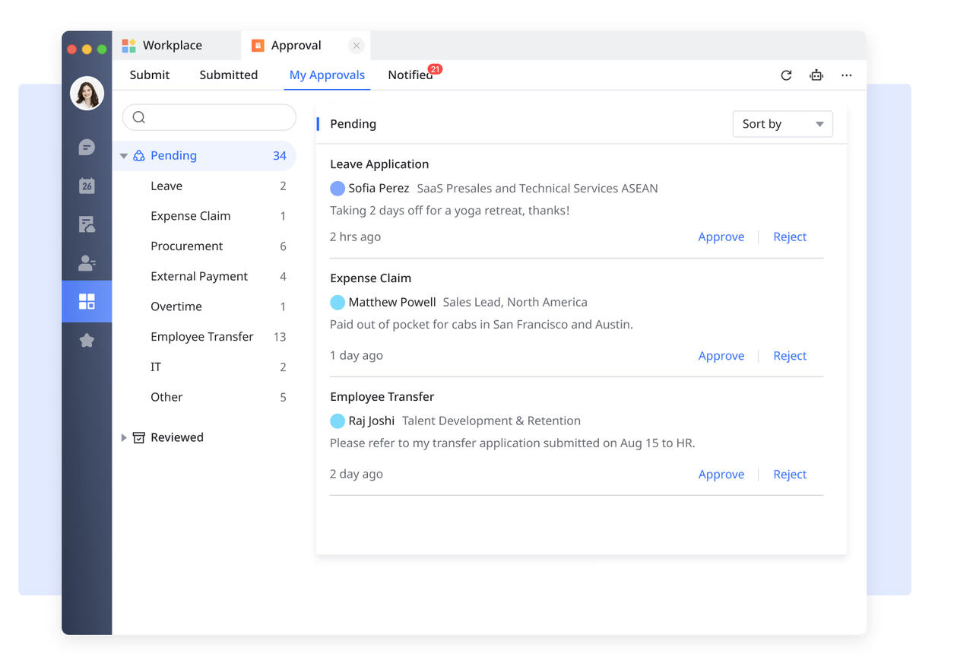Open the approval bot icon

(816, 75)
